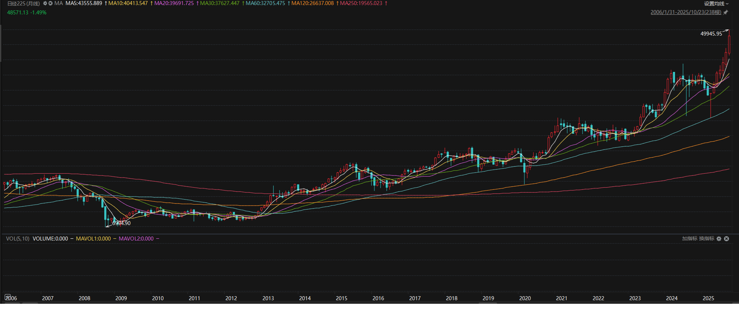Click the red MA250 legend label

(361, 3)
